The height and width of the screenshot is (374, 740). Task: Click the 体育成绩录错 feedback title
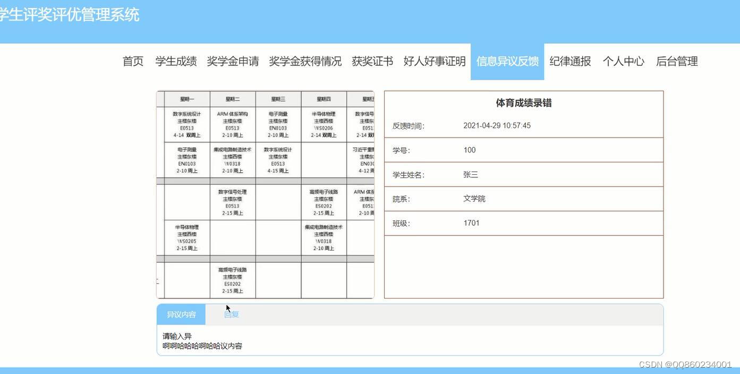pyautogui.click(x=523, y=103)
